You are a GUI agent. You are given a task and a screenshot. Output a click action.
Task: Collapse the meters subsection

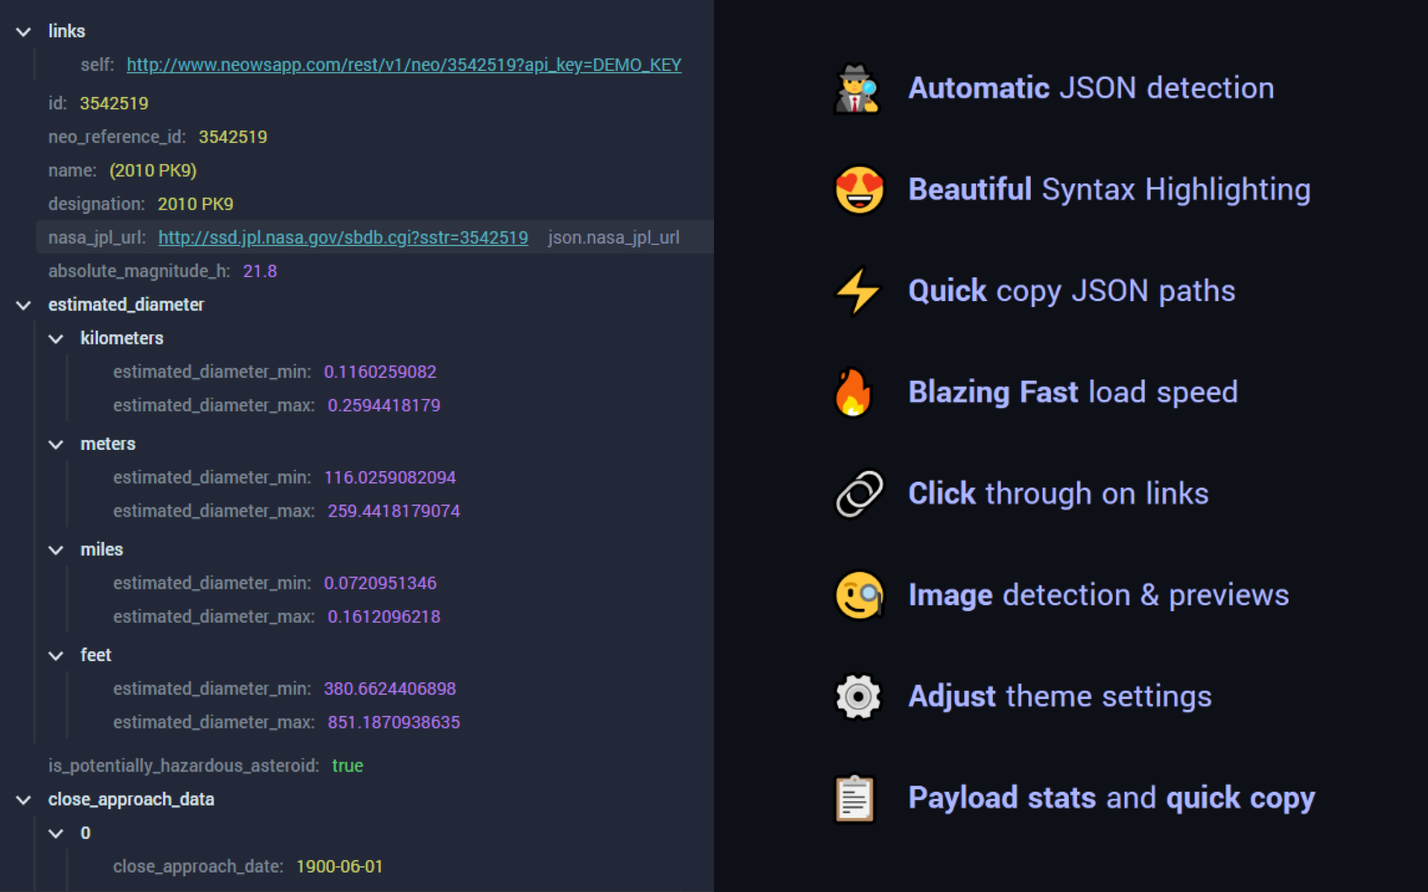coord(56,444)
